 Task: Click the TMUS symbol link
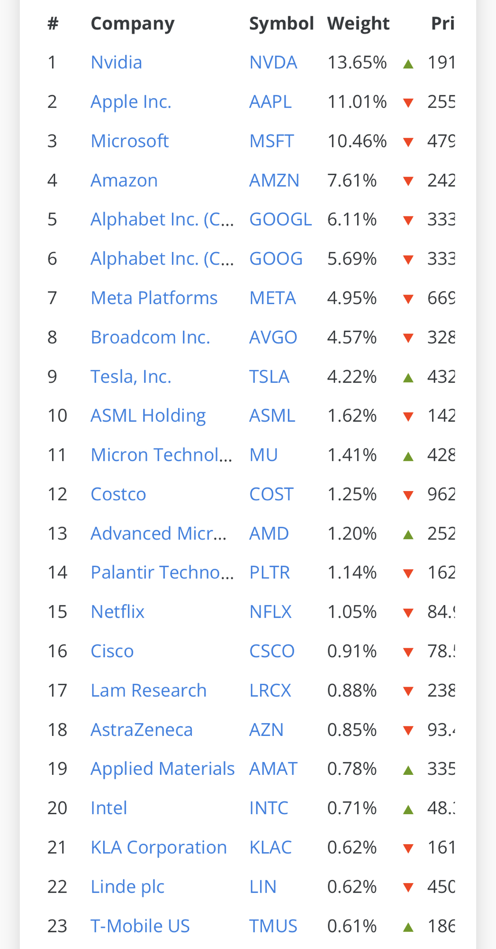click(273, 926)
